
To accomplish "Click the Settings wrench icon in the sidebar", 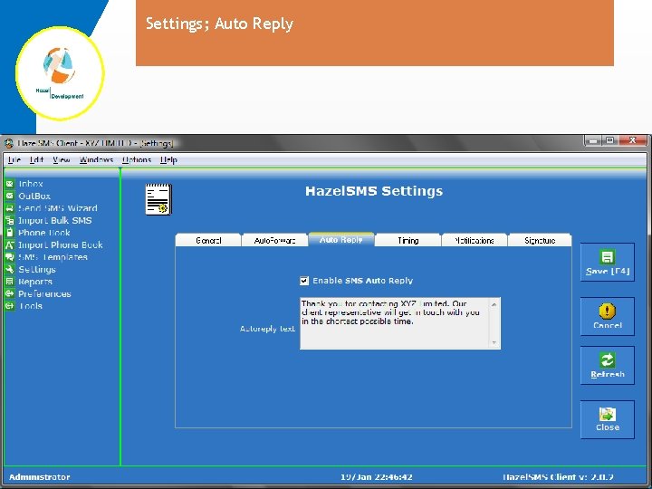I will 10,270.
